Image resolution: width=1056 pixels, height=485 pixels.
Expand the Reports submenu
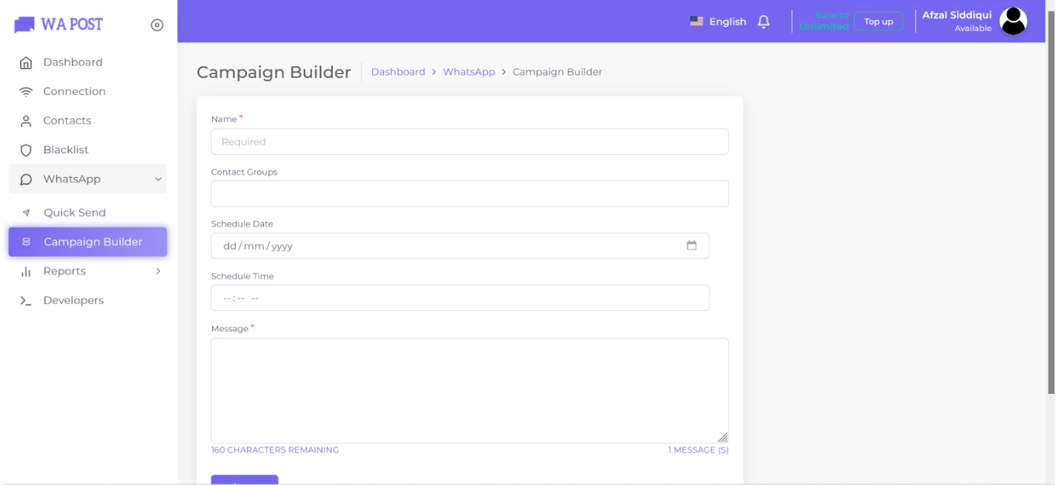[156, 271]
